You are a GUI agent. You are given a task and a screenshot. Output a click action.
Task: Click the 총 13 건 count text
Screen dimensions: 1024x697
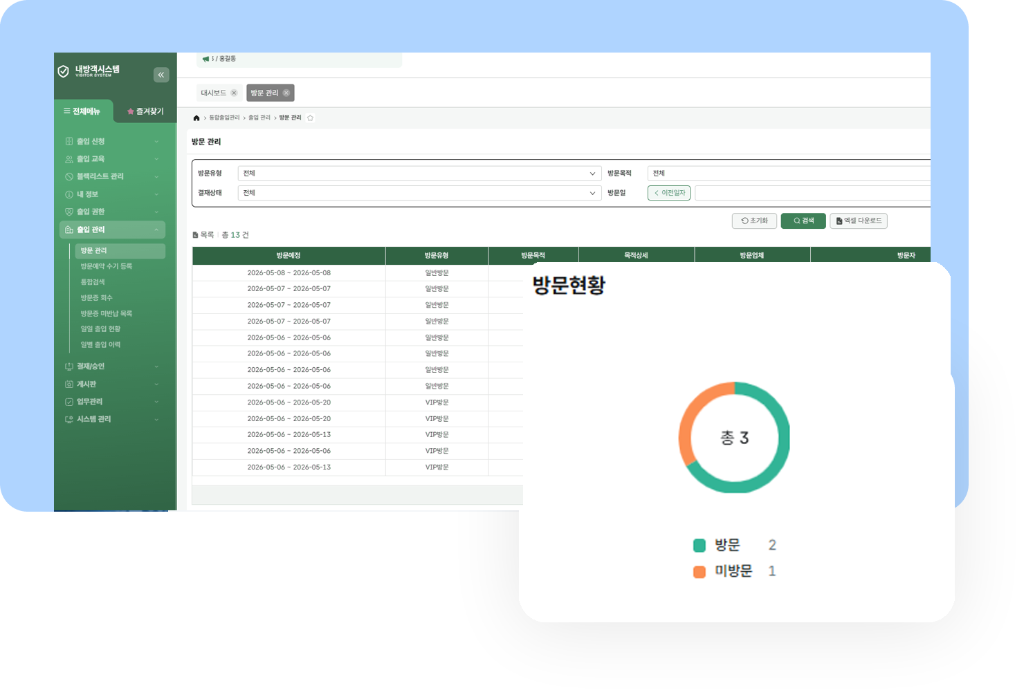[x=235, y=235]
